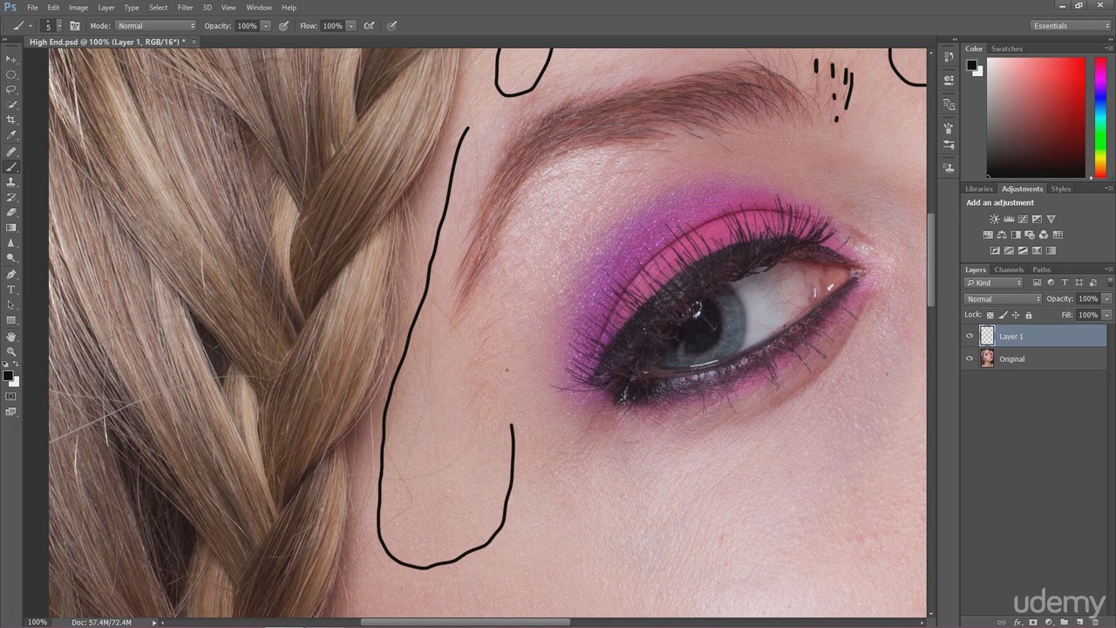
Task: Toggle Lock position for layer
Action: click(x=1016, y=315)
